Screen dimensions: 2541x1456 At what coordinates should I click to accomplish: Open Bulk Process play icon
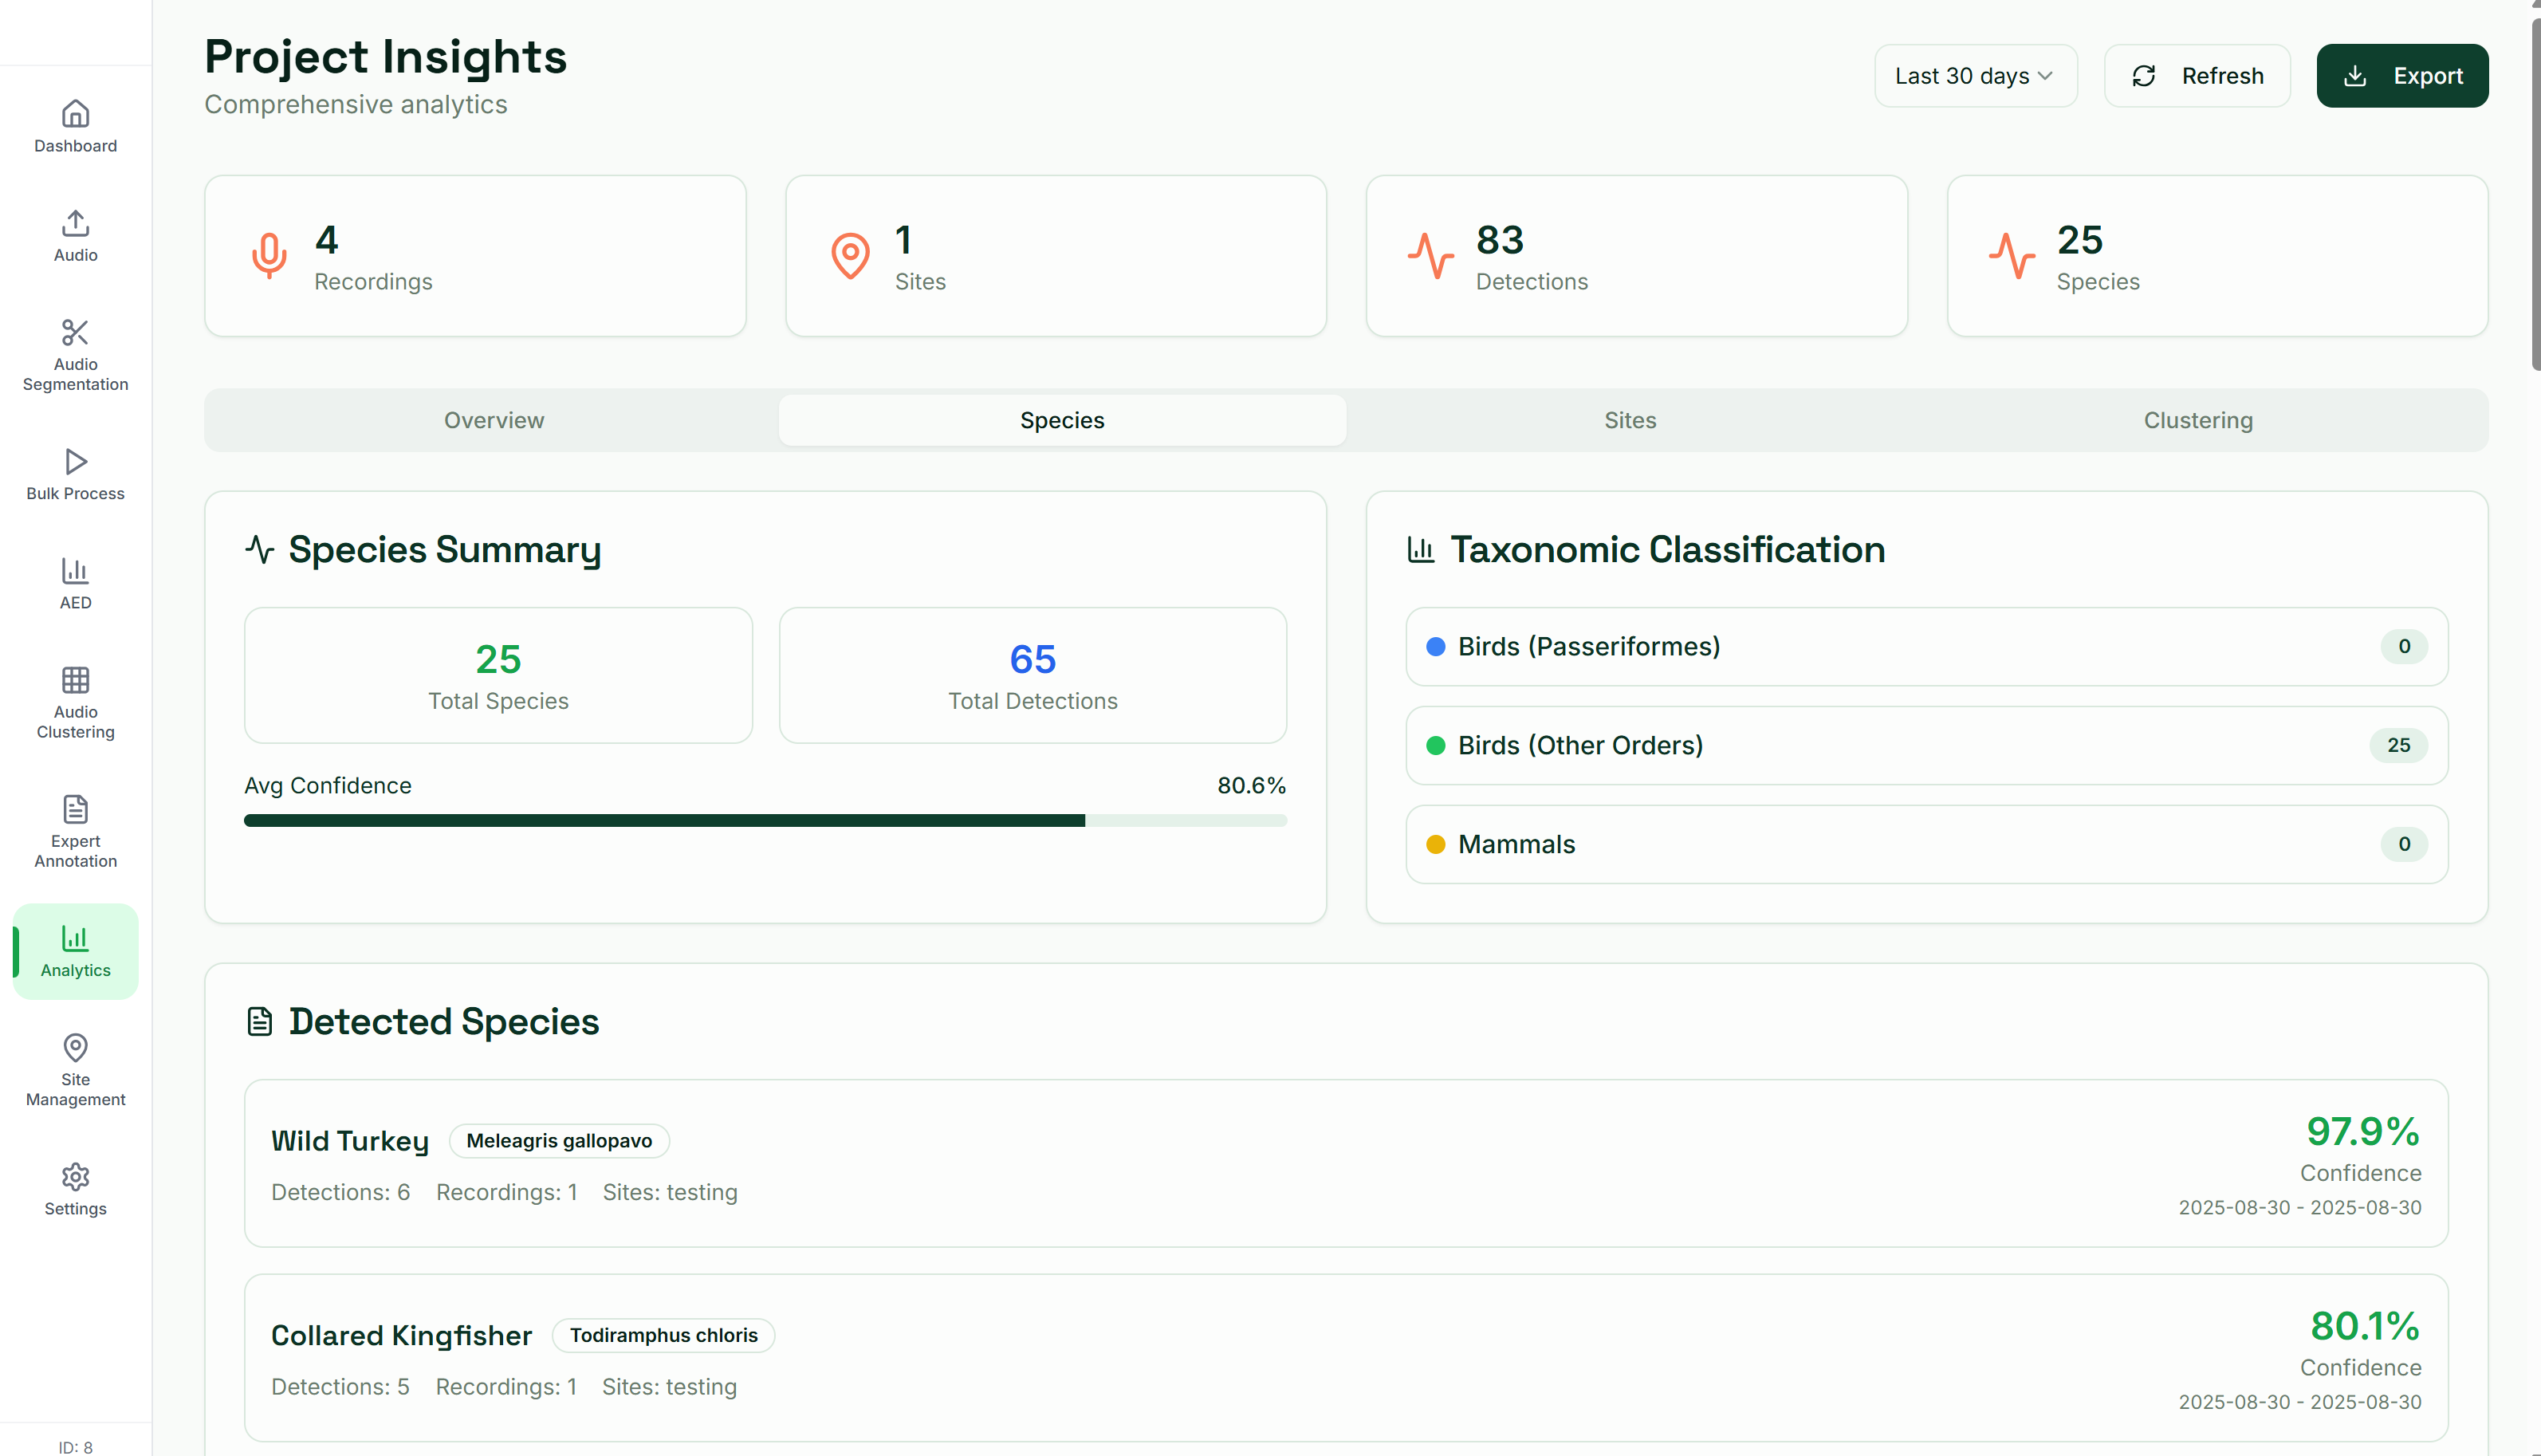click(x=75, y=462)
